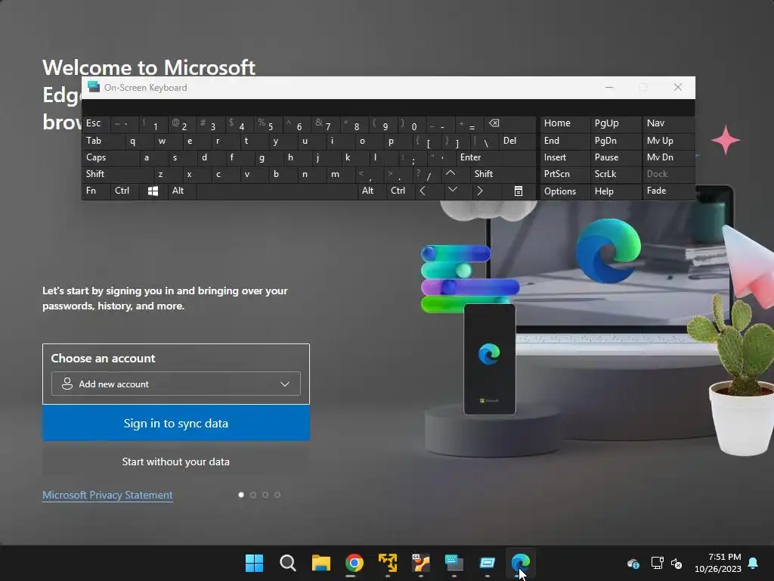774x581 pixels.
Task: Close the On-Screen Keyboard window
Action: pos(678,88)
